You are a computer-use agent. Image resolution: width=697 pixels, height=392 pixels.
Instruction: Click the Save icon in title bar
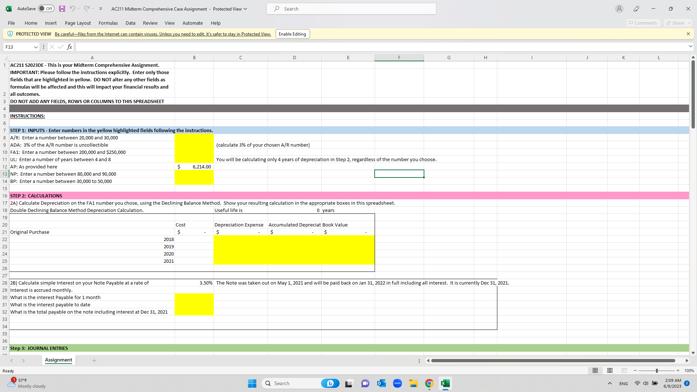[62, 9]
